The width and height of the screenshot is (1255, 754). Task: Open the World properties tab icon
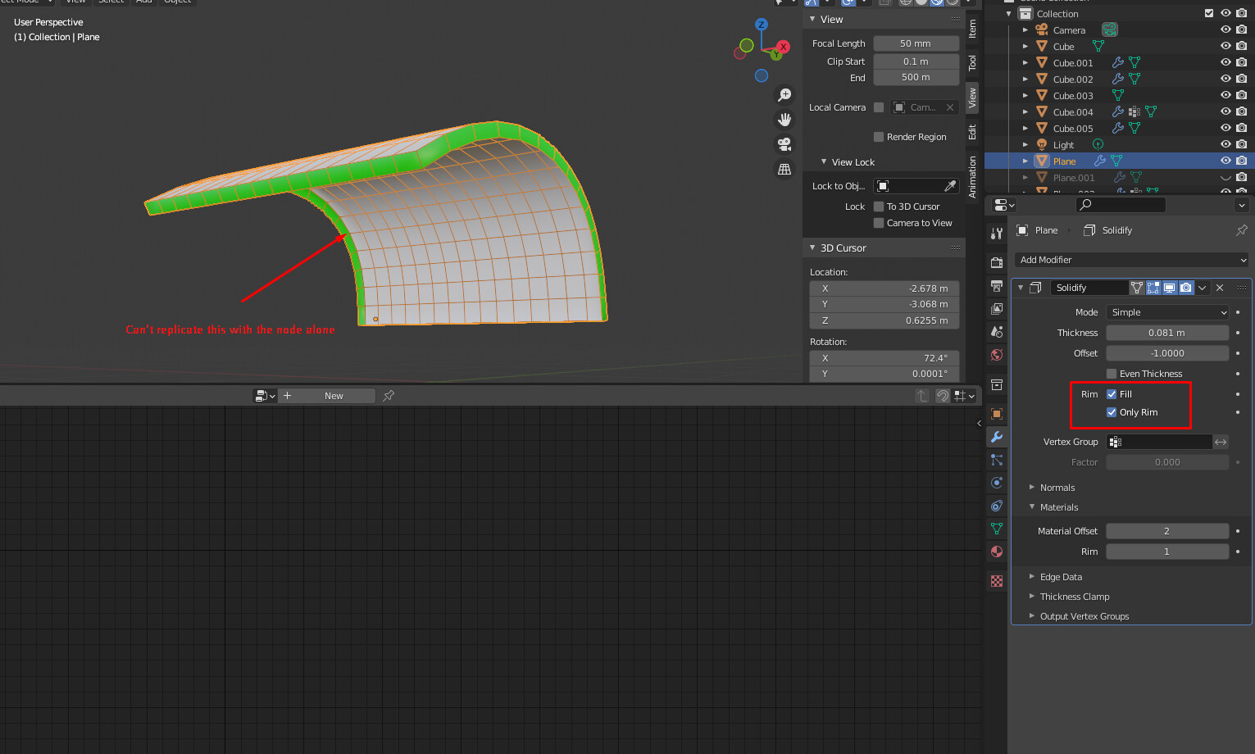(997, 355)
